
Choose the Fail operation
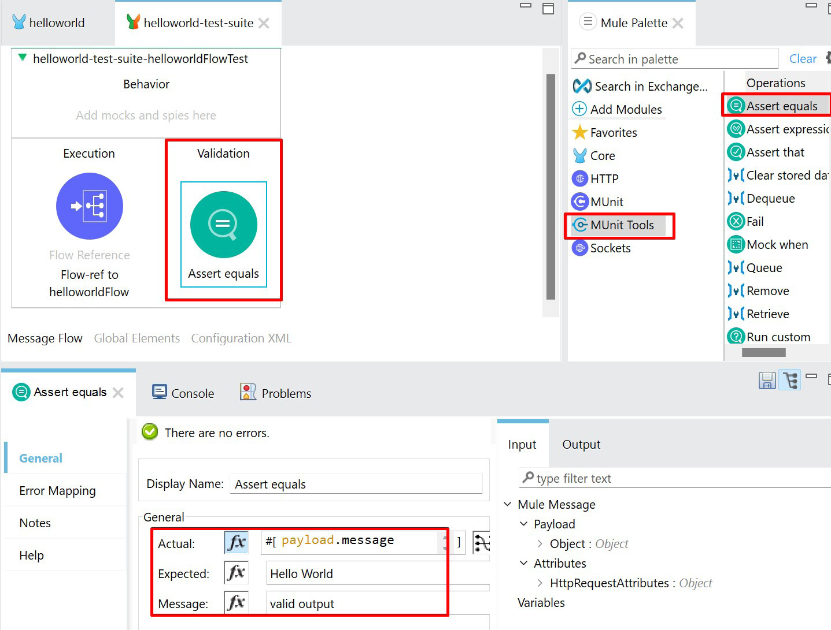(x=746, y=222)
